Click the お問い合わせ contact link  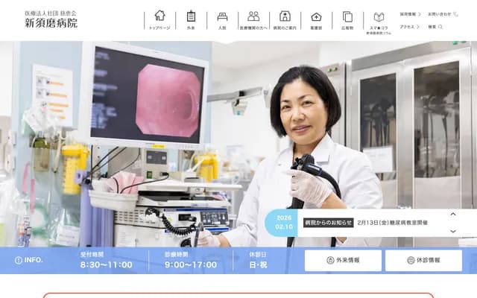(440, 14)
